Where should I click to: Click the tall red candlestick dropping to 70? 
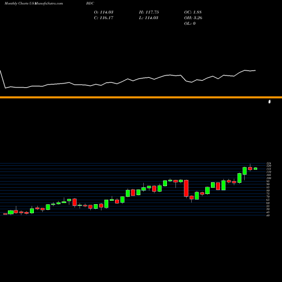186,188
